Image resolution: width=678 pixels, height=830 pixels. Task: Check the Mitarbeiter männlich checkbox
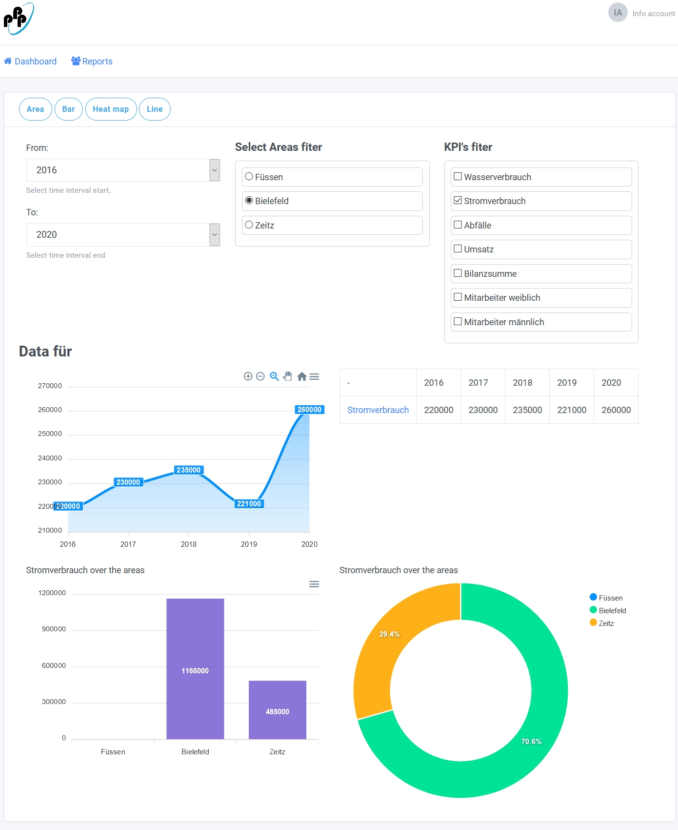coord(458,321)
